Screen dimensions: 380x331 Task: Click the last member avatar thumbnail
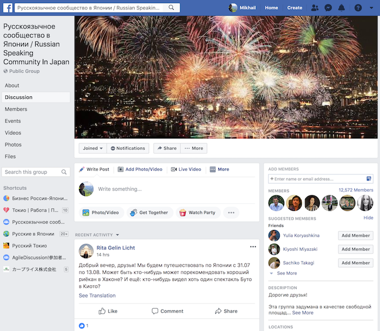(365, 203)
